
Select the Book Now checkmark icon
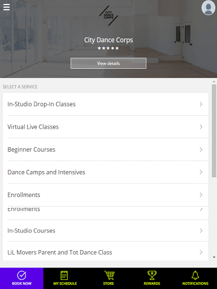point(21,275)
